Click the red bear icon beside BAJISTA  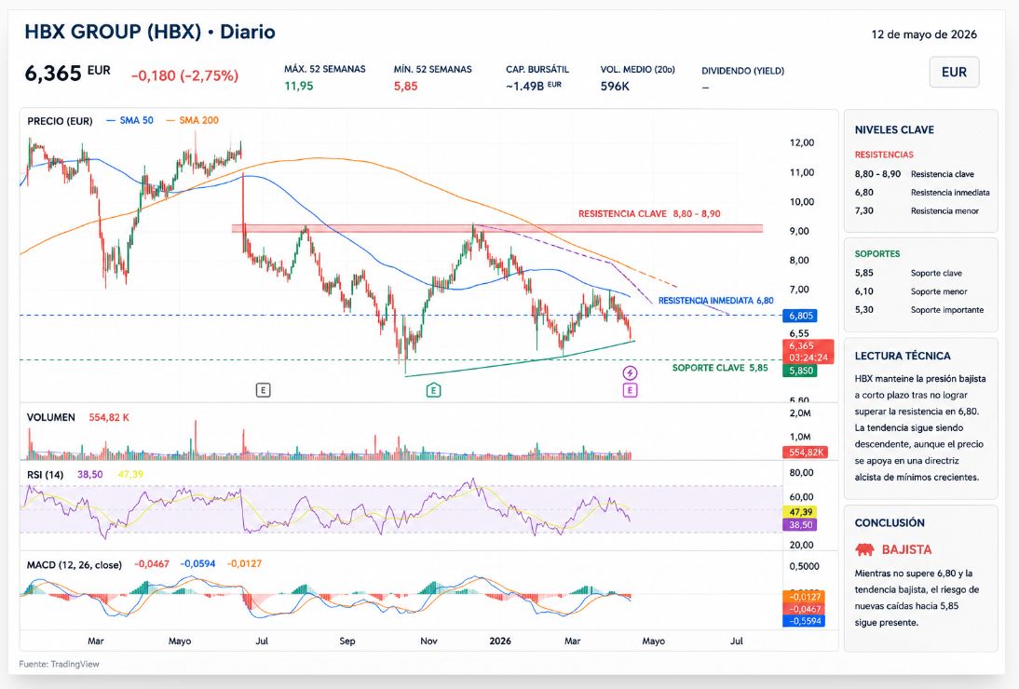pyautogui.click(x=864, y=550)
